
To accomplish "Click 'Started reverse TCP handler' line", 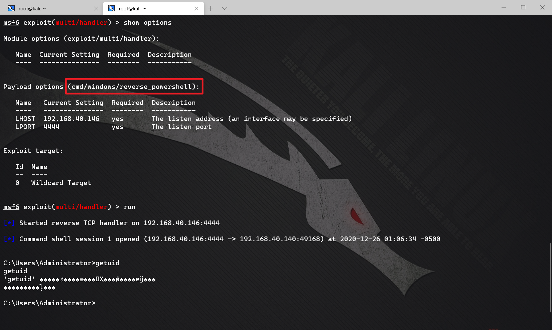I will 112,223.
